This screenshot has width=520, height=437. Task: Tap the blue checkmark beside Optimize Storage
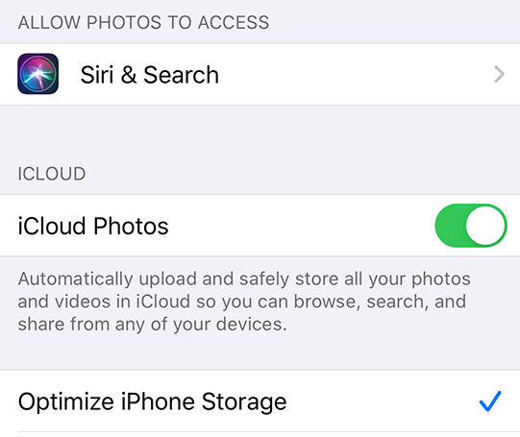[x=490, y=401]
